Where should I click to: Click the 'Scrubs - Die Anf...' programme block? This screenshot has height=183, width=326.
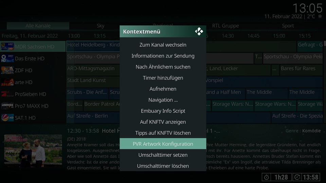[x=87, y=94]
